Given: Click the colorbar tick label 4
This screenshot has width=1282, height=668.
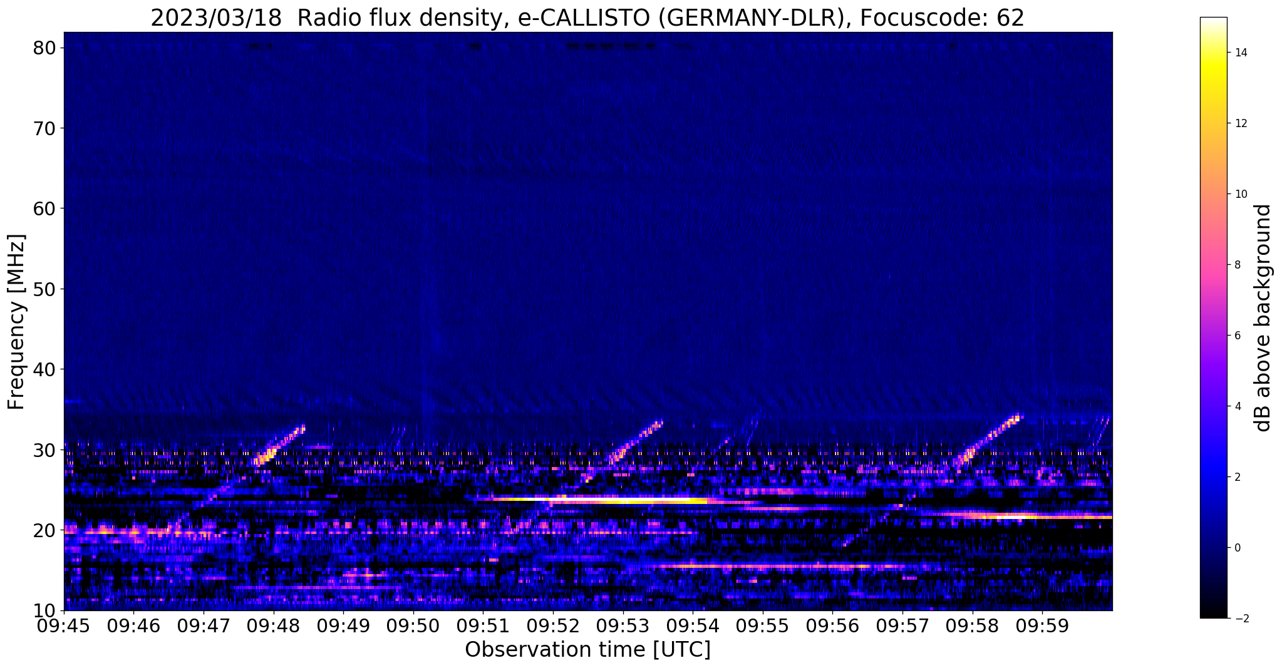Looking at the screenshot, I should (1237, 406).
